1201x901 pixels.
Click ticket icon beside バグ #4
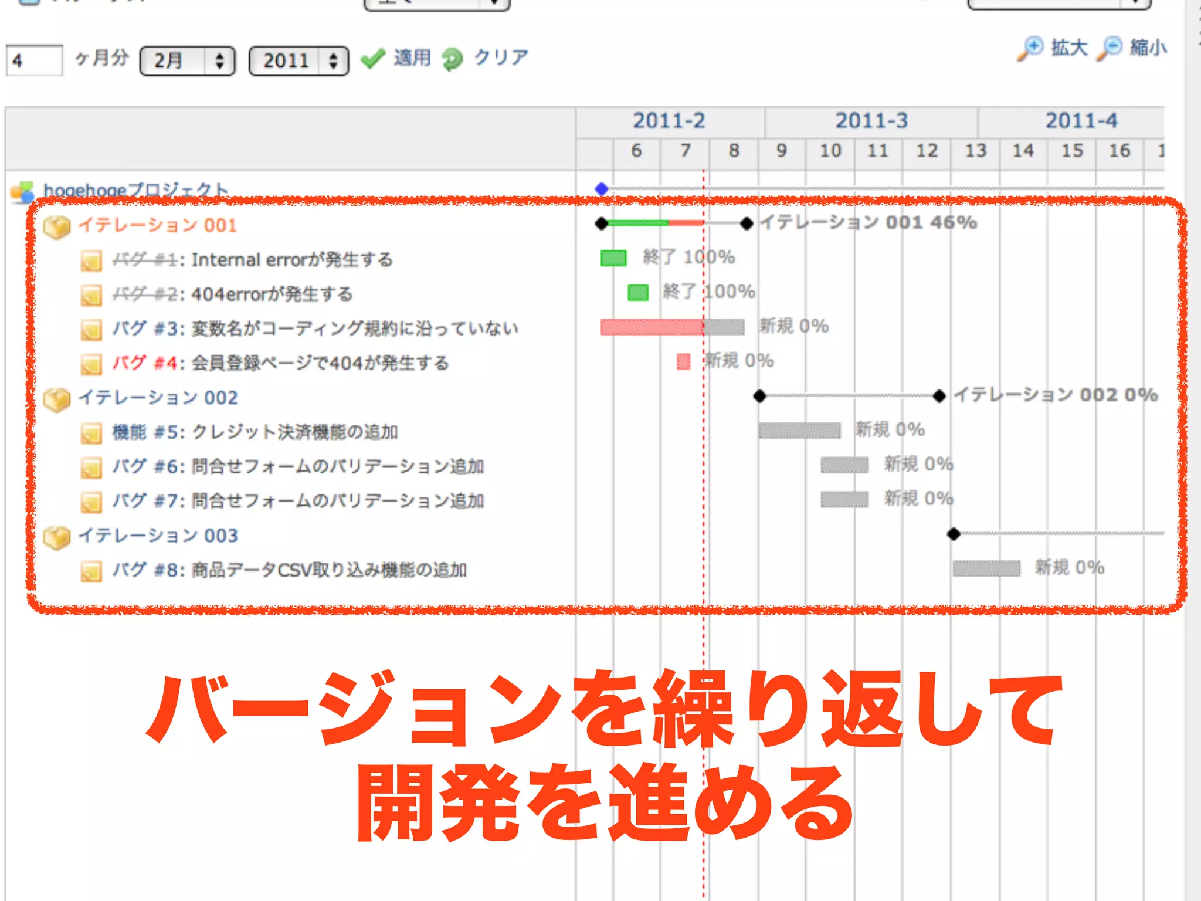[91, 364]
